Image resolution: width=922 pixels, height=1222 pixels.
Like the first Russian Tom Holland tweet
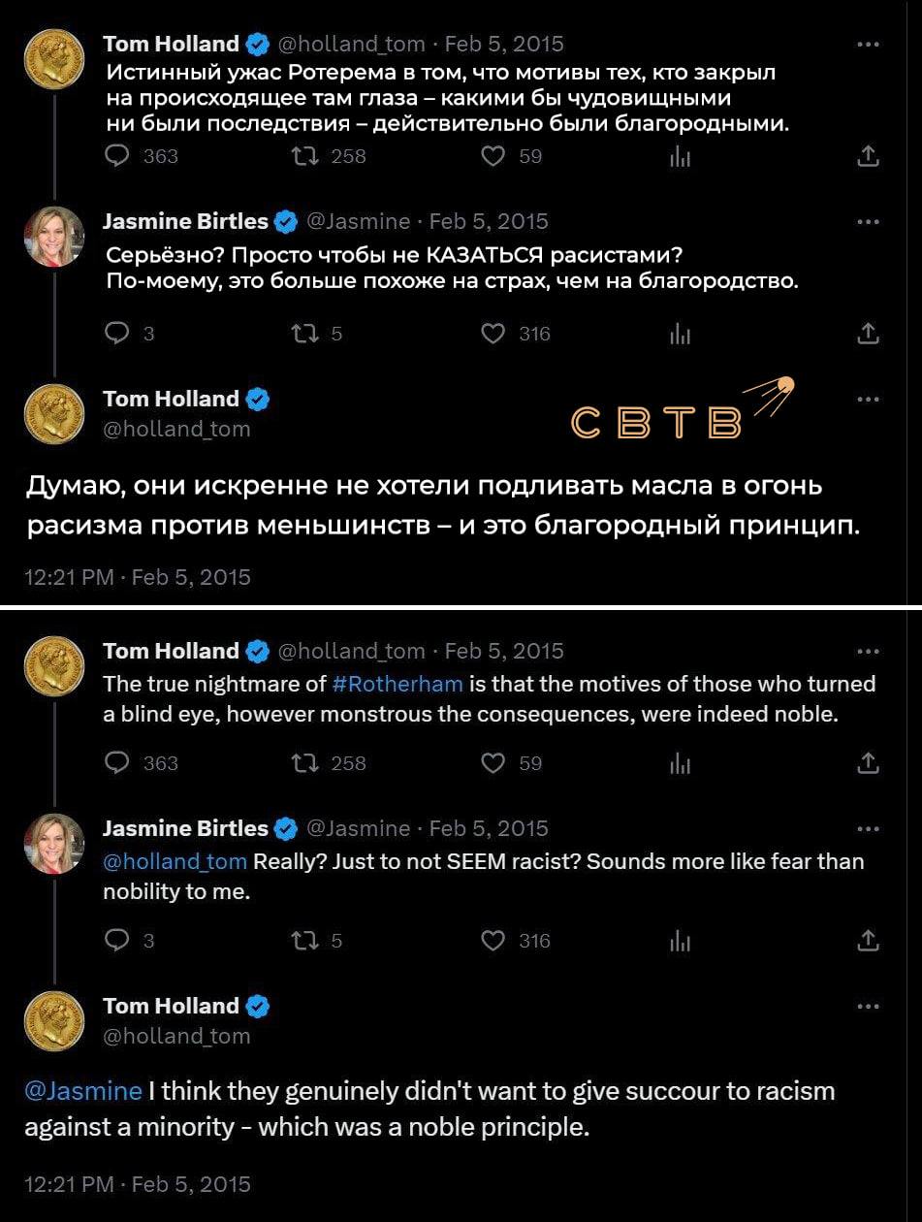(493, 156)
